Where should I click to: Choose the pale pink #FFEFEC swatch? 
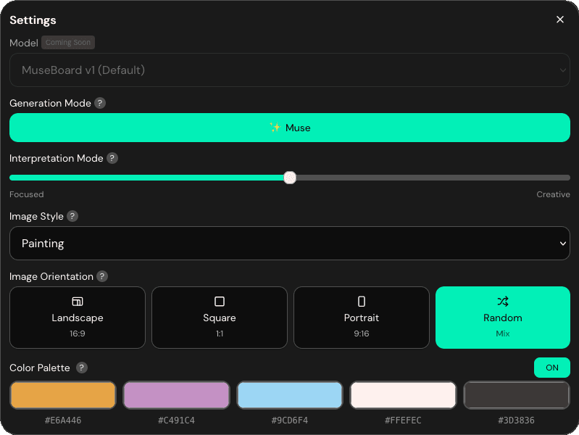click(x=403, y=395)
